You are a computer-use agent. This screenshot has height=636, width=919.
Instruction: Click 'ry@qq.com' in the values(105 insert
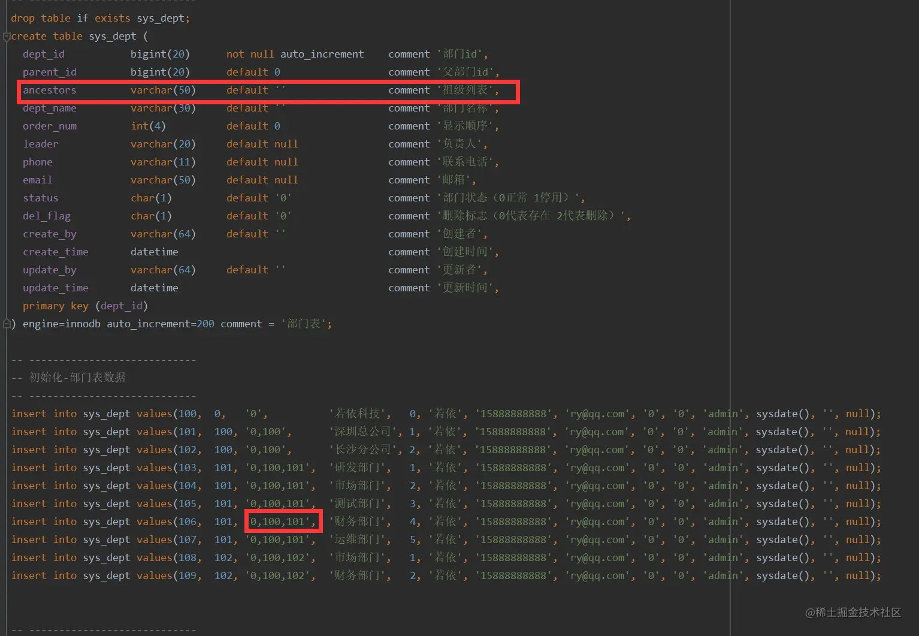(x=597, y=504)
